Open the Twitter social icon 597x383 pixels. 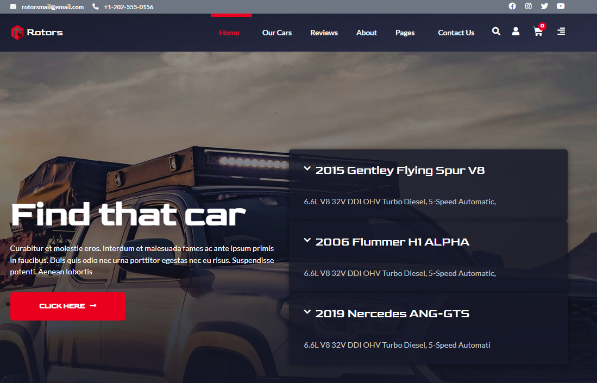544,7
